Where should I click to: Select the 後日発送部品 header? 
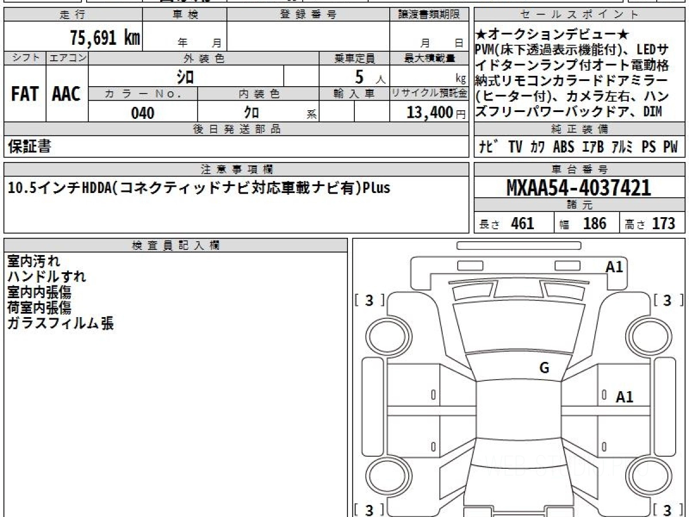[237, 129]
